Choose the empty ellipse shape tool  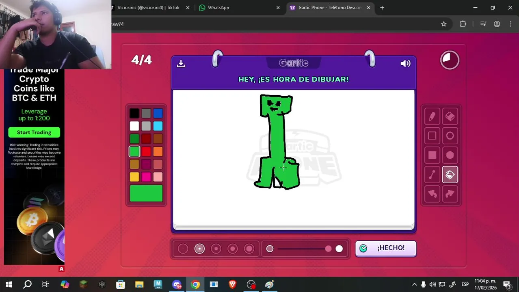coord(450,136)
